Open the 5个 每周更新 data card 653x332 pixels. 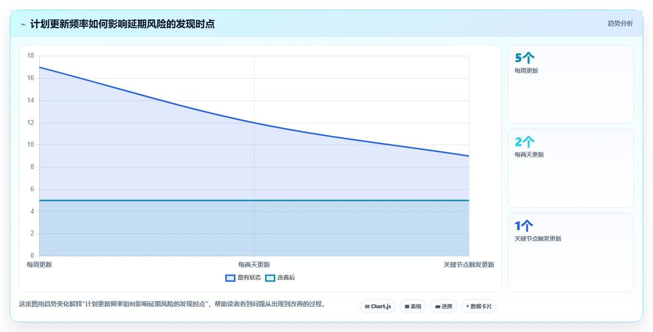(570, 84)
